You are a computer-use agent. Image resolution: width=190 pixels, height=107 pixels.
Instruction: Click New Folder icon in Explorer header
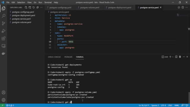coord(30,7)
